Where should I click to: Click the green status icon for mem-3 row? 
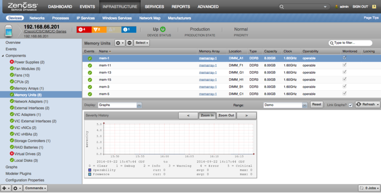coord(90,87)
